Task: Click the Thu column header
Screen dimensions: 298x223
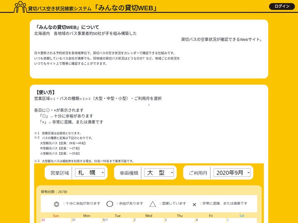Action: (x=180, y=216)
